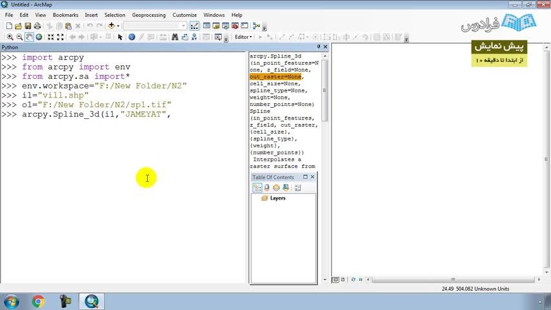Open the map scale combo box
This screenshot has width=551, height=310.
click(x=155, y=26)
